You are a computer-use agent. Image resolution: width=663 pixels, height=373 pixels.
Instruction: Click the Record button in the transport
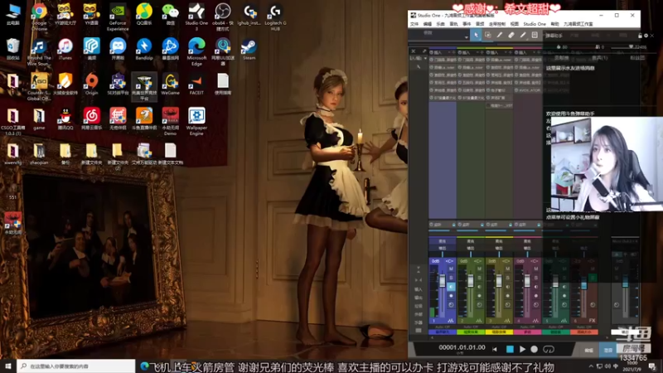click(x=535, y=349)
